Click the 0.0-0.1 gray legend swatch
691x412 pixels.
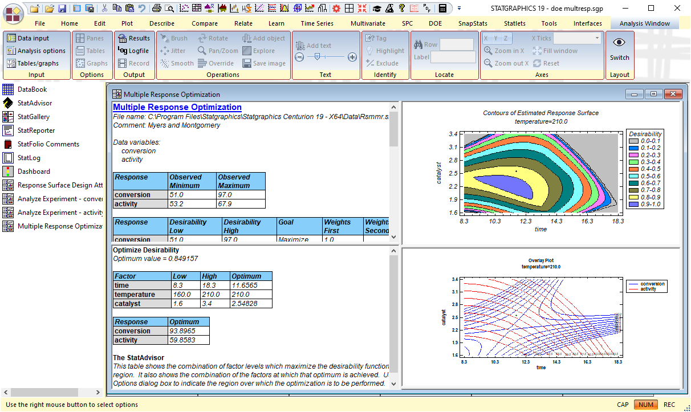[x=633, y=140]
